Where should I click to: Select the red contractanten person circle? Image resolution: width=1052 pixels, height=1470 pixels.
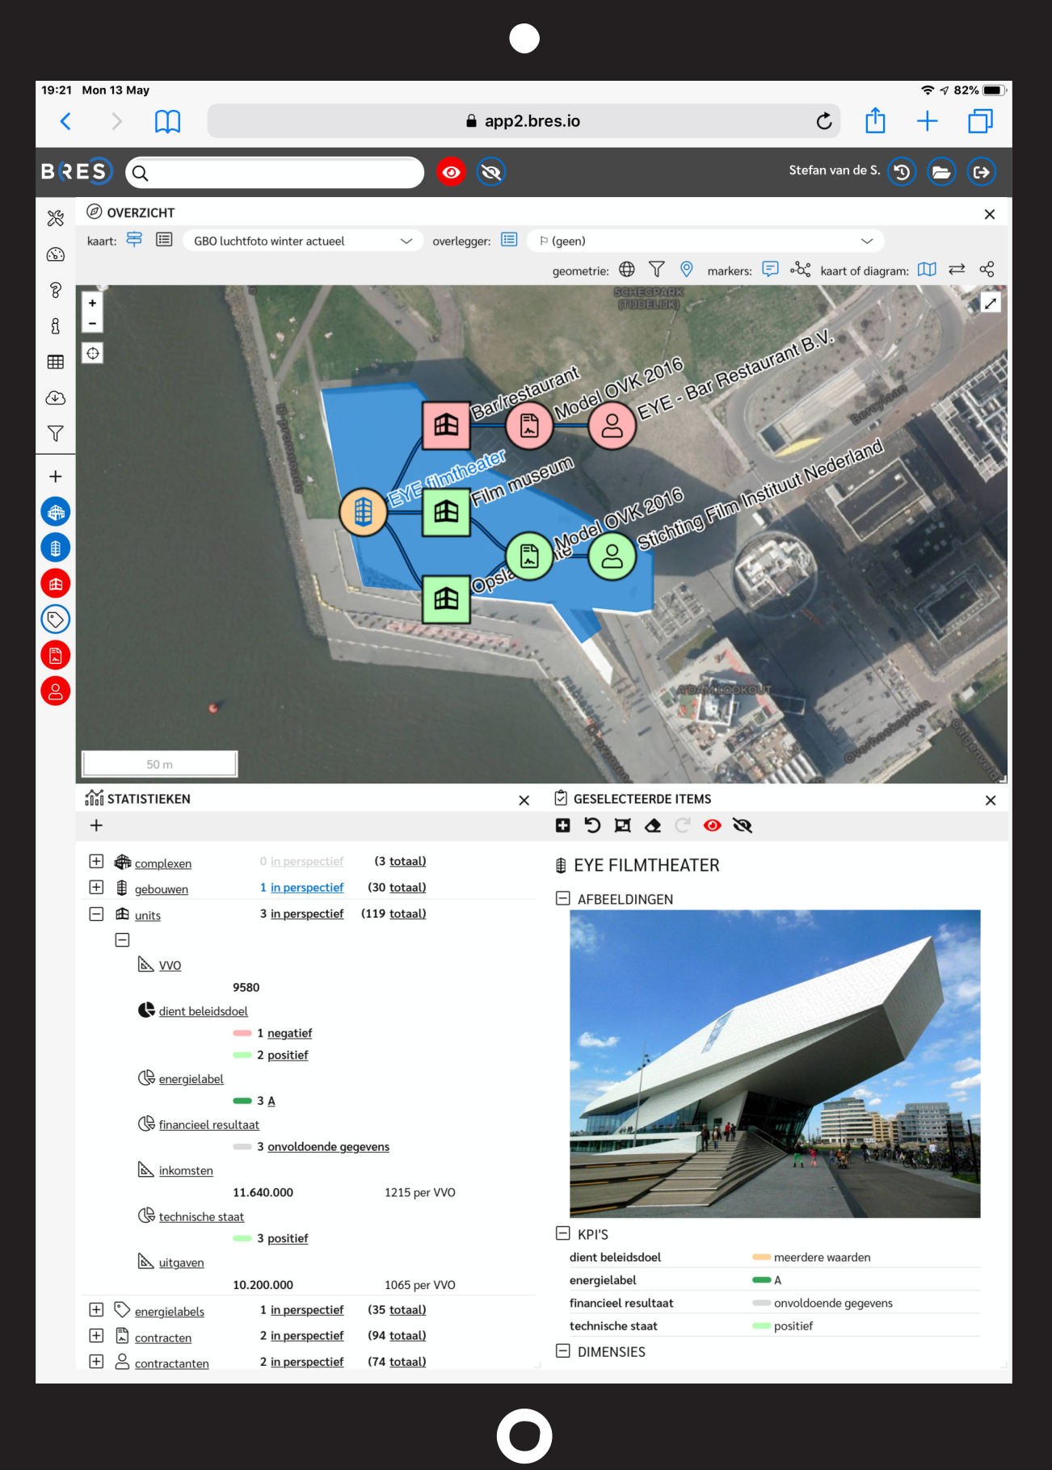56,691
